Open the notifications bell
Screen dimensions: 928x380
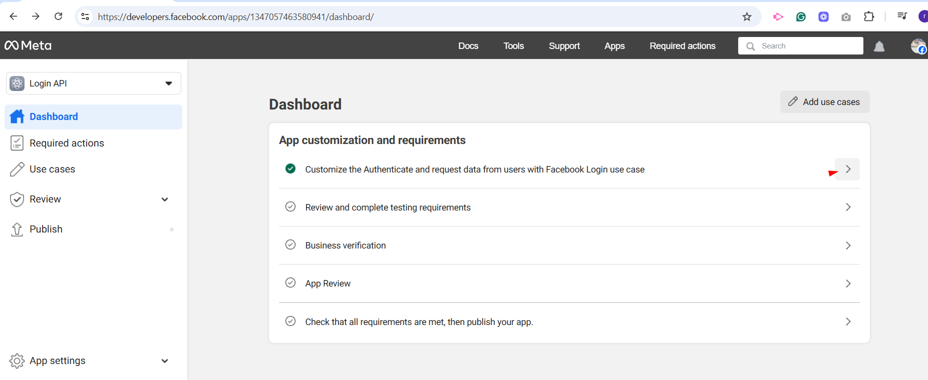pyautogui.click(x=879, y=46)
